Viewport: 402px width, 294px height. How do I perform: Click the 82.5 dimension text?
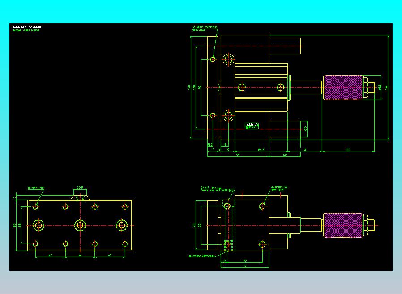[x=261, y=150]
